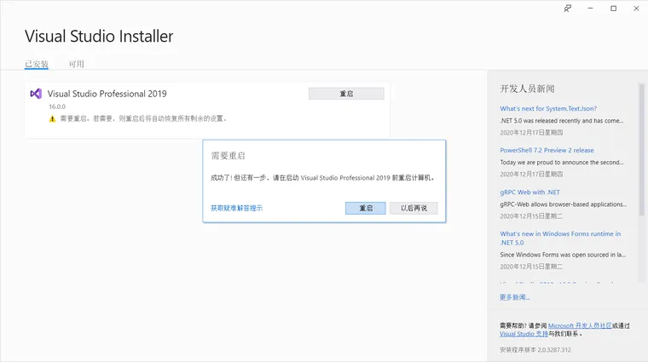Click version text 16.0.0
The width and height of the screenshot is (648, 362).
coord(57,106)
